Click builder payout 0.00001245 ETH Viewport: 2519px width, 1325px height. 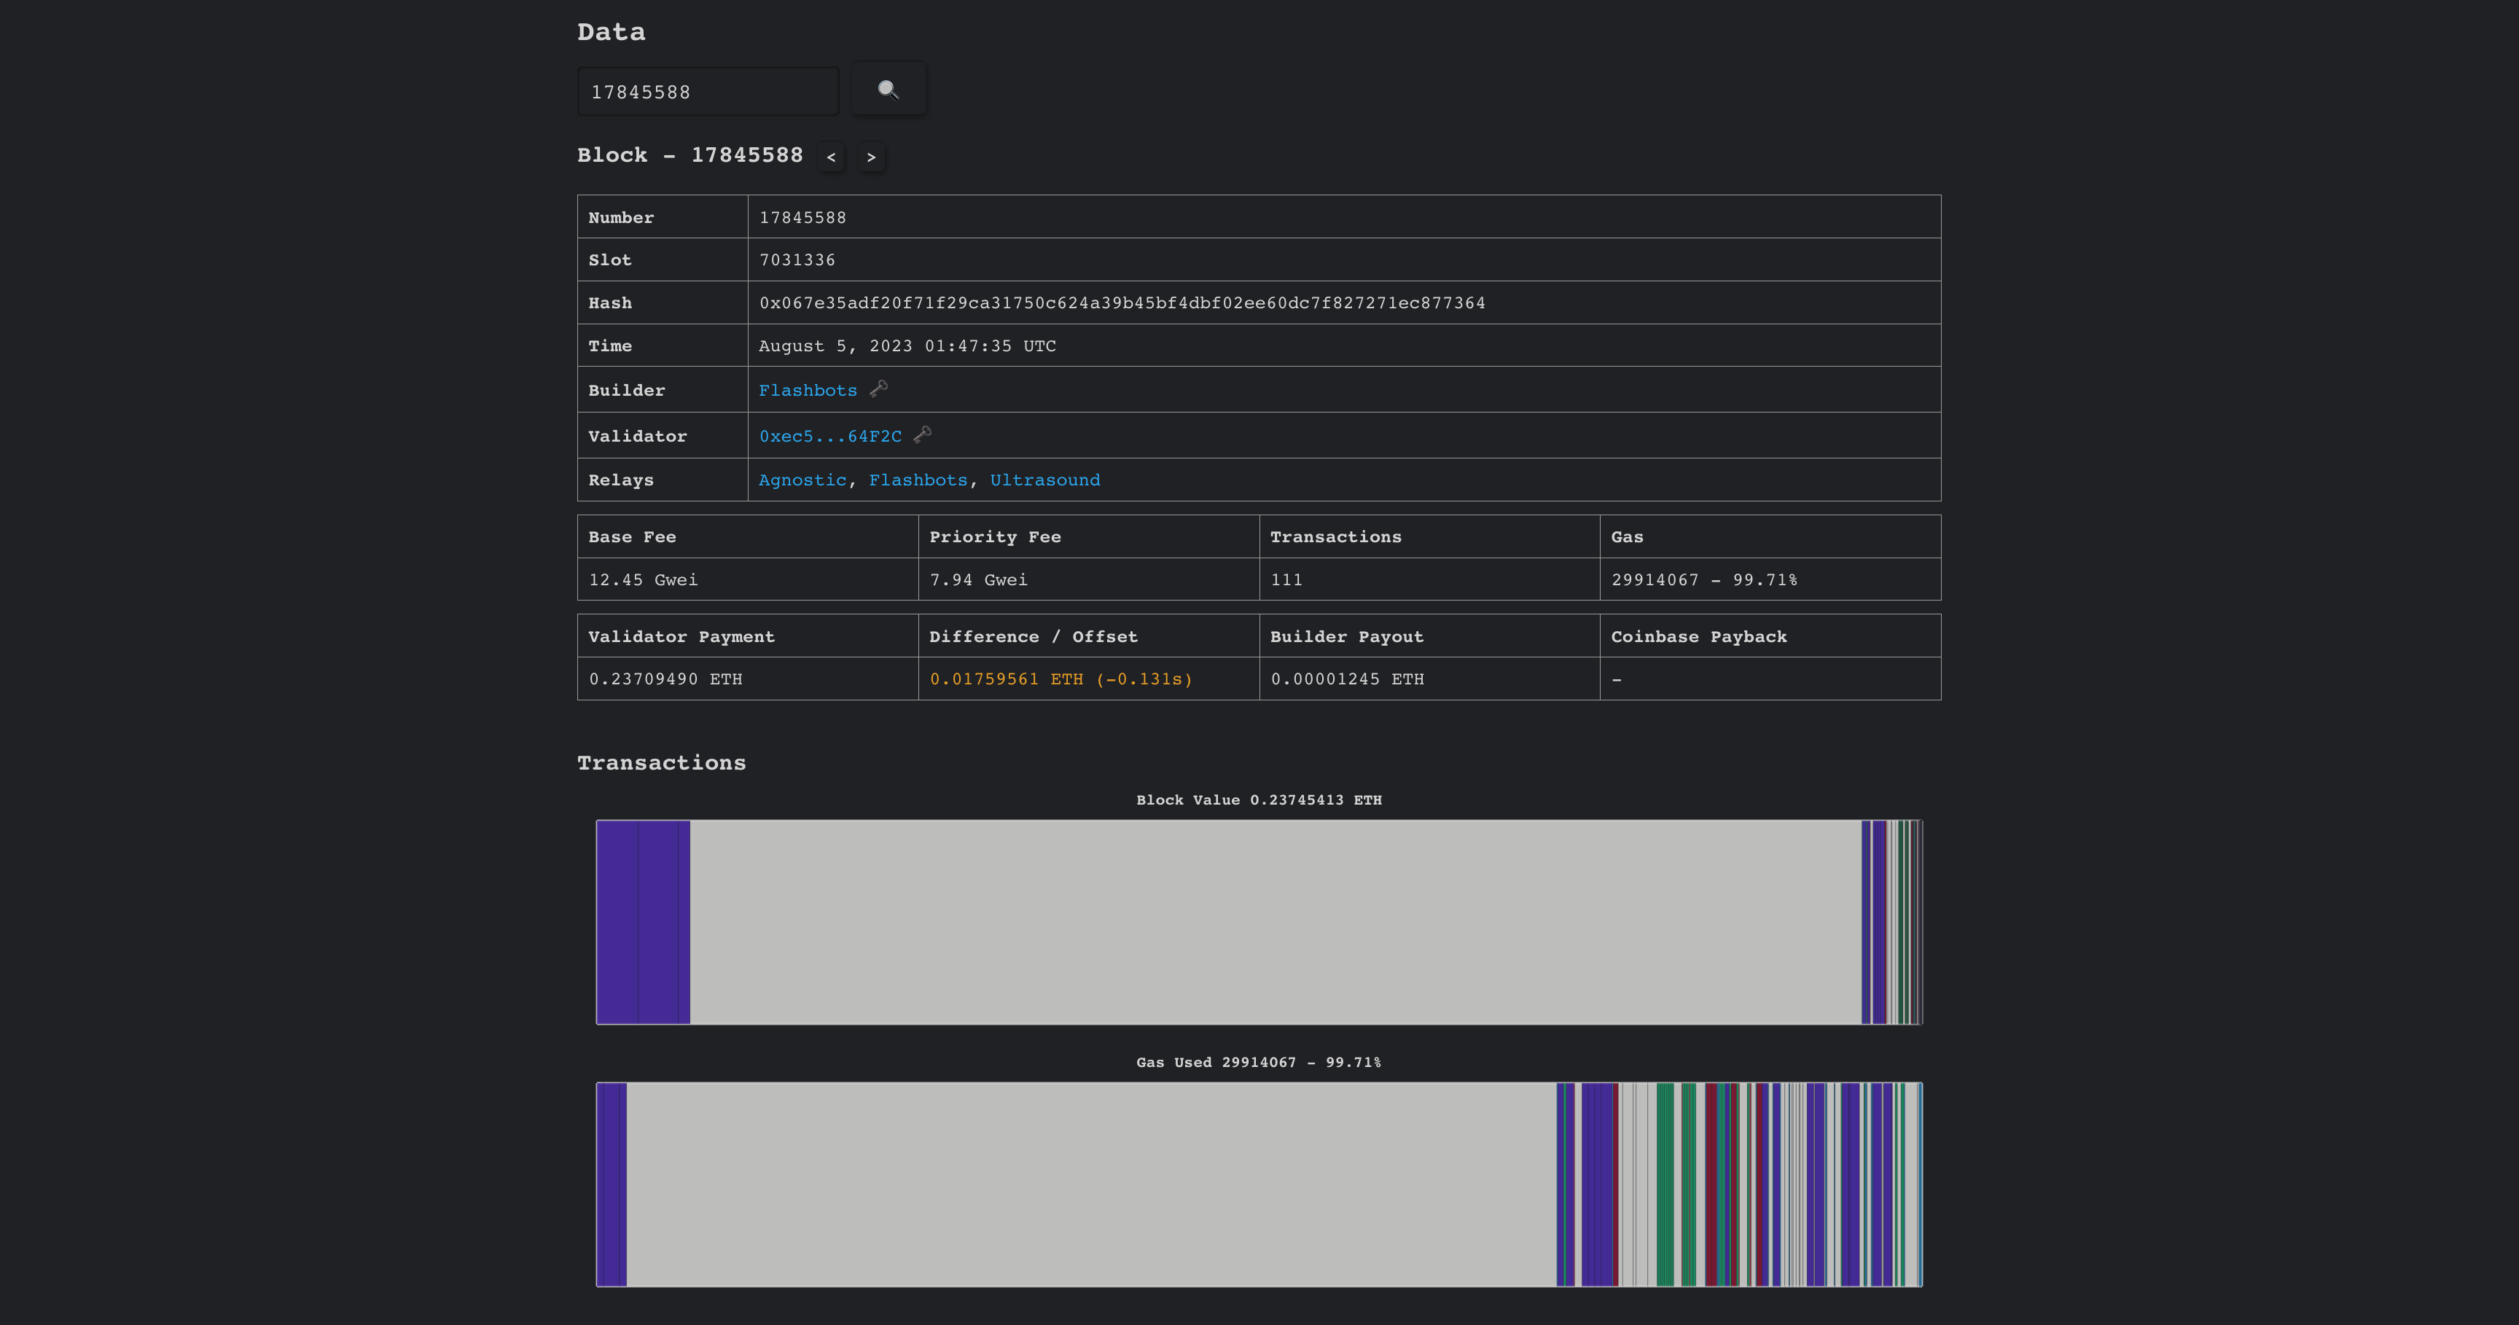tap(1346, 679)
